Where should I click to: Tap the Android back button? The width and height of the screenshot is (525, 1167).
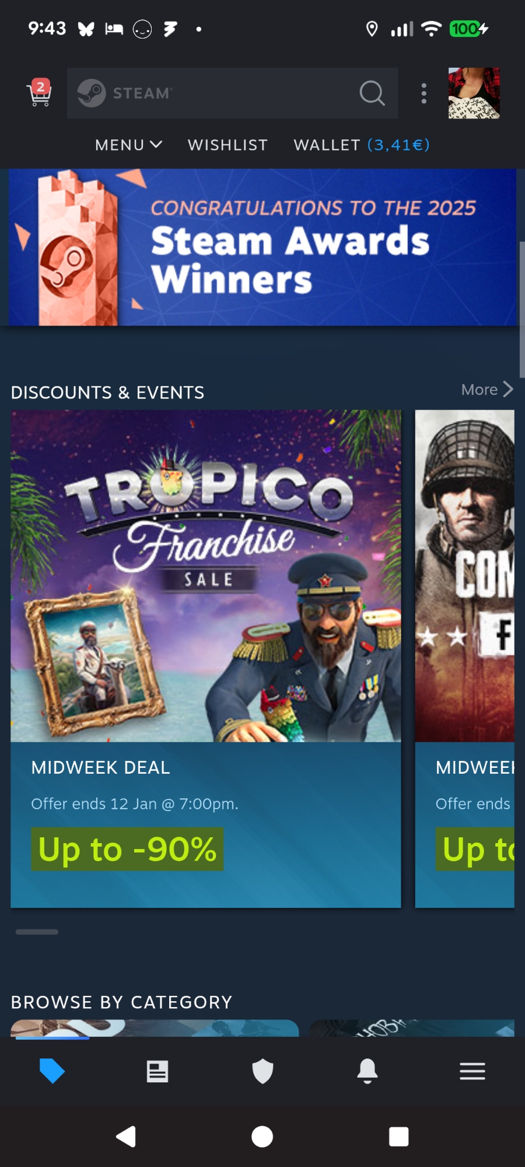tap(126, 1137)
